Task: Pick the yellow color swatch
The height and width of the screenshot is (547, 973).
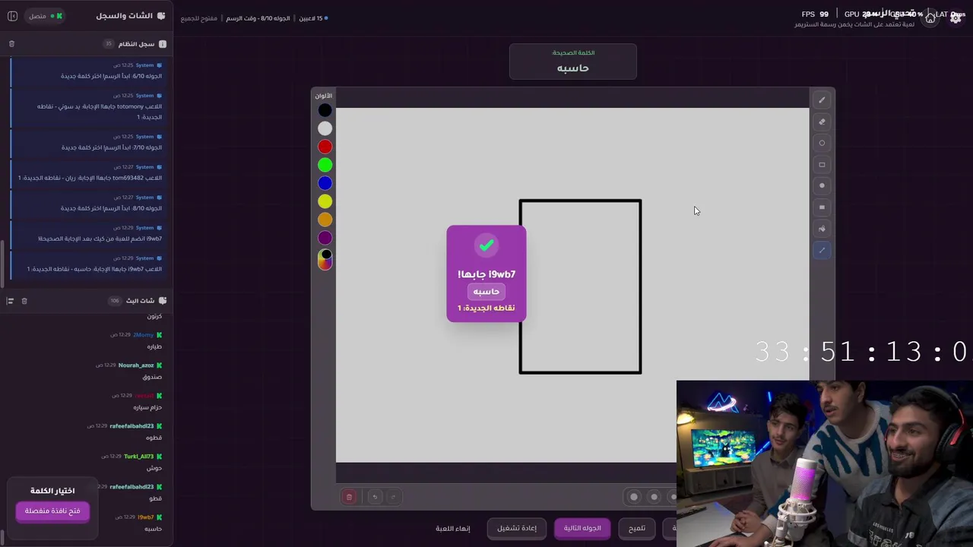Action: pyautogui.click(x=325, y=201)
